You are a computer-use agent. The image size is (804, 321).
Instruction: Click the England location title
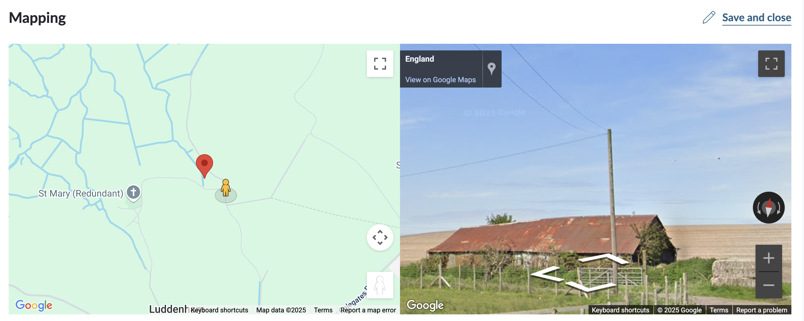point(420,59)
